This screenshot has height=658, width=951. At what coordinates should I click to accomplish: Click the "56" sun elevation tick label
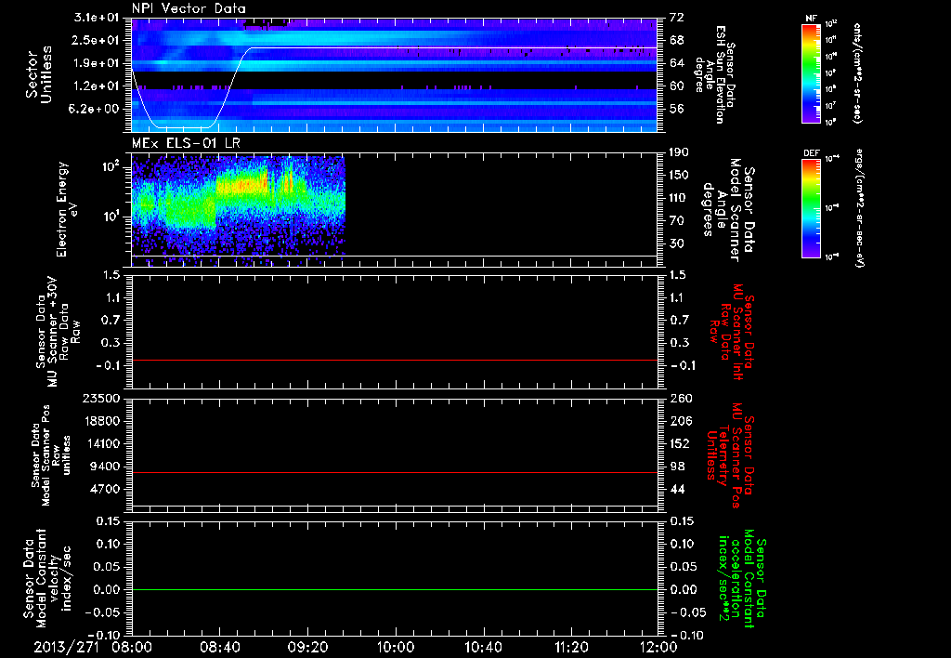coord(677,109)
